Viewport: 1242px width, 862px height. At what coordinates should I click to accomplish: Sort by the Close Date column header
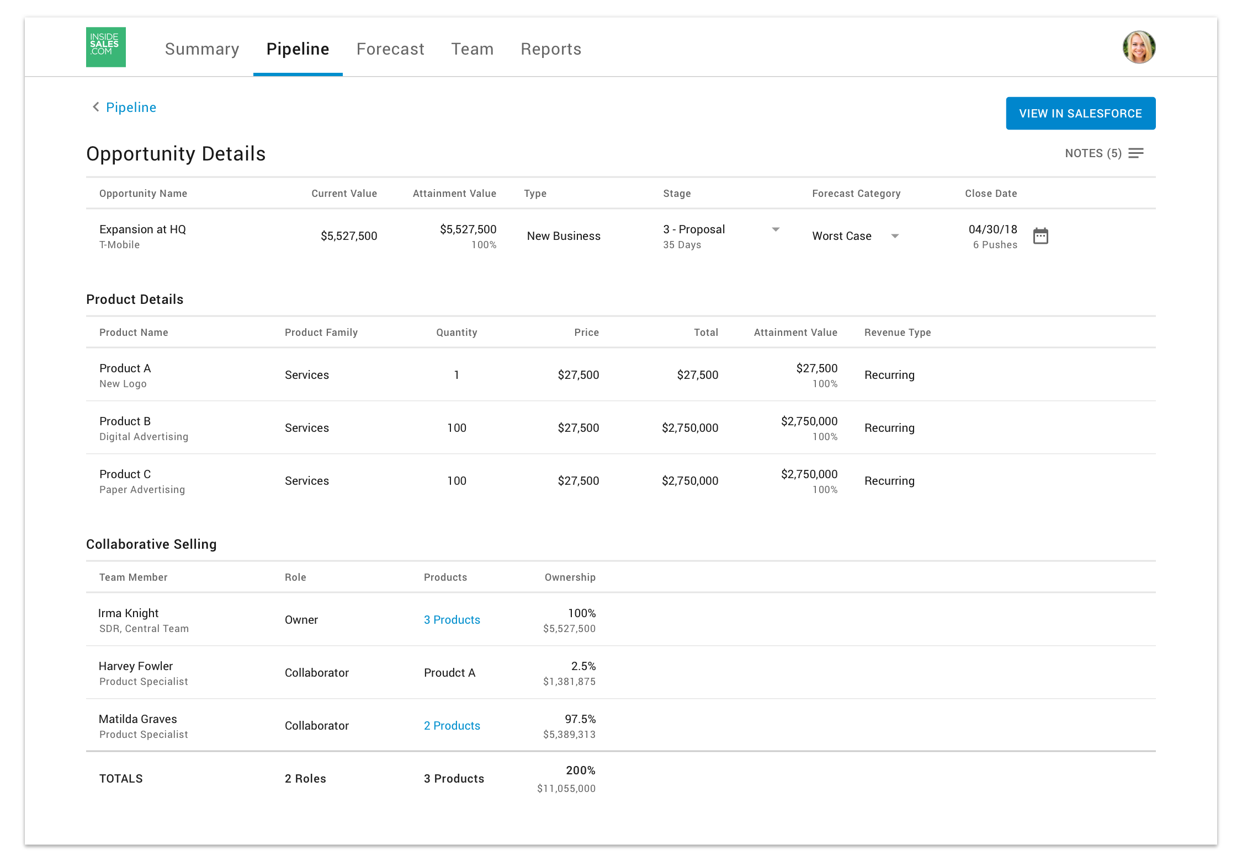(x=990, y=194)
